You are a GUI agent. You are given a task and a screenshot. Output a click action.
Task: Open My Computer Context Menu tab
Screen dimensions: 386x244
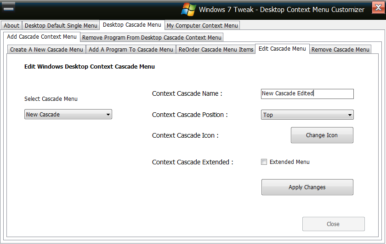click(202, 25)
